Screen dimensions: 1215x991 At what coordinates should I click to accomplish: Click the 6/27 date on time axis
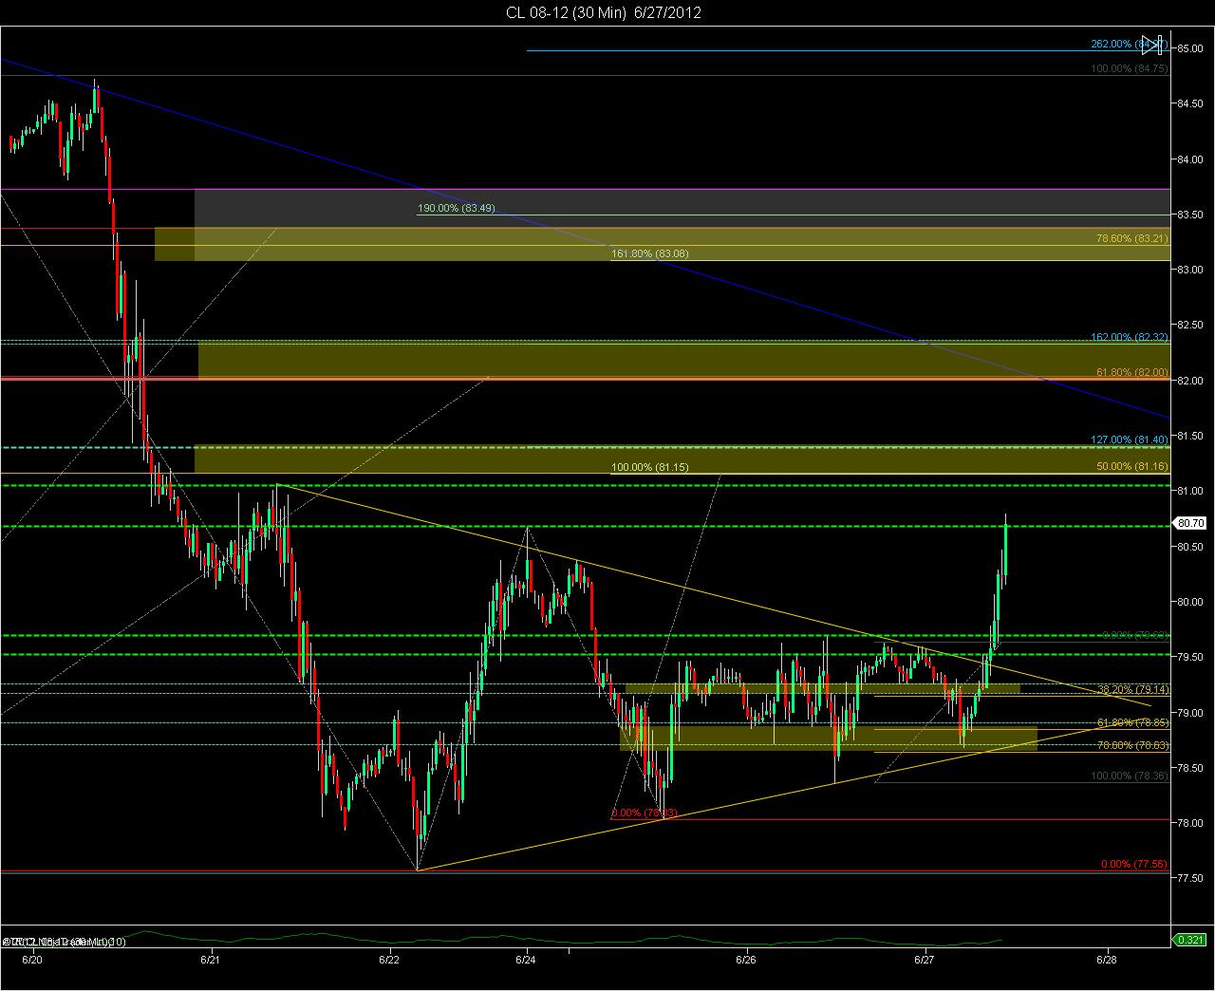925,960
